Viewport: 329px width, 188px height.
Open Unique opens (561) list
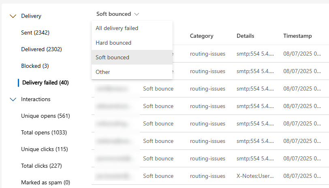tap(45, 116)
